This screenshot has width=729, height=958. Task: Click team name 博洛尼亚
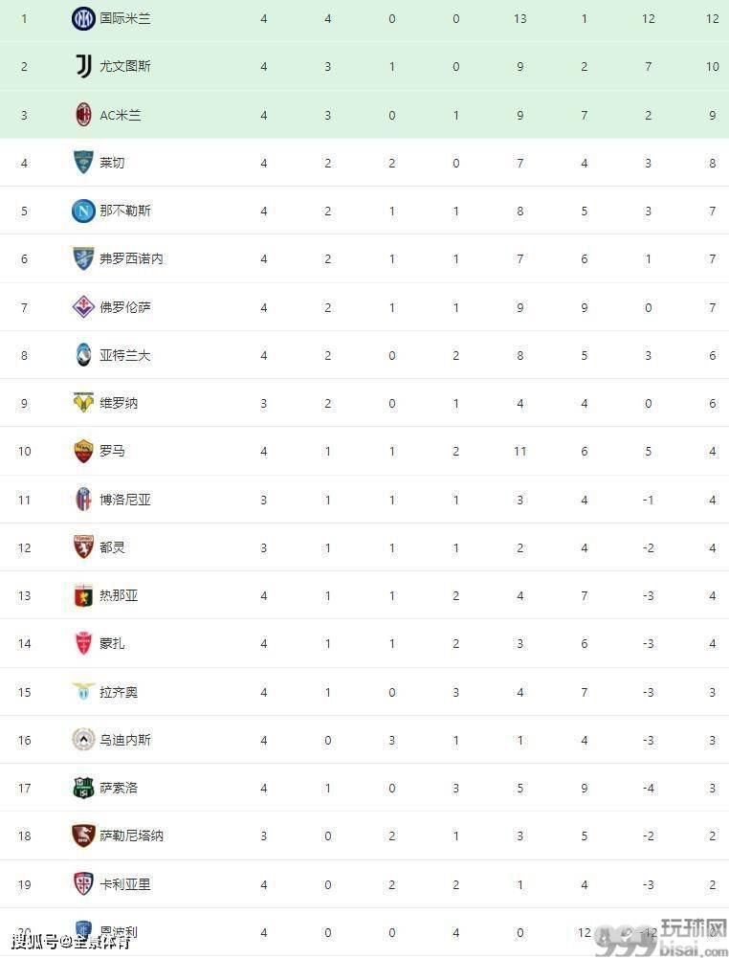pyautogui.click(x=125, y=500)
